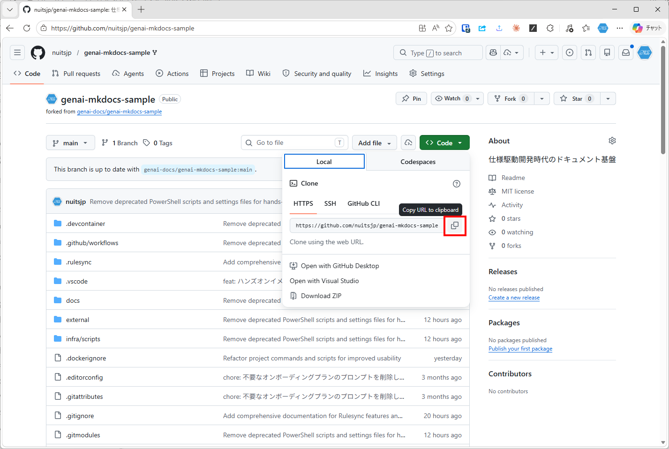Click Download ZIP
669x449 pixels.
(321, 296)
